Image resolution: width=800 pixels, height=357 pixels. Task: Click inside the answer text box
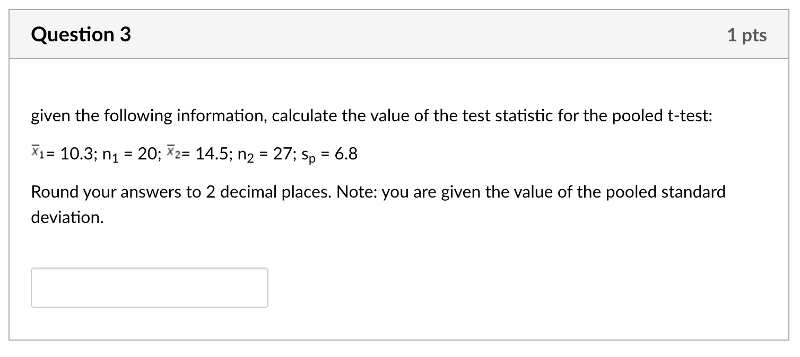(x=149, y=287)
